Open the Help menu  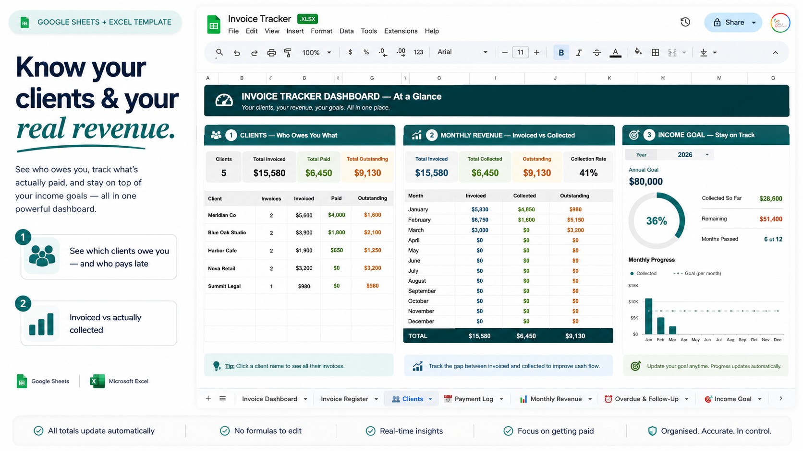pos(432,31)
